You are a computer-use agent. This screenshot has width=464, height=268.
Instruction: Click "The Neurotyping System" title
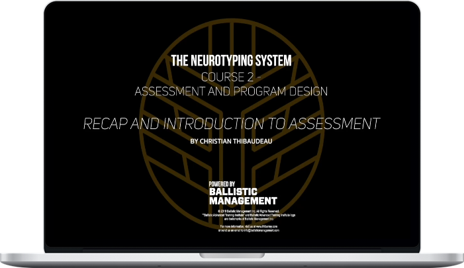[x=232, y=62]
